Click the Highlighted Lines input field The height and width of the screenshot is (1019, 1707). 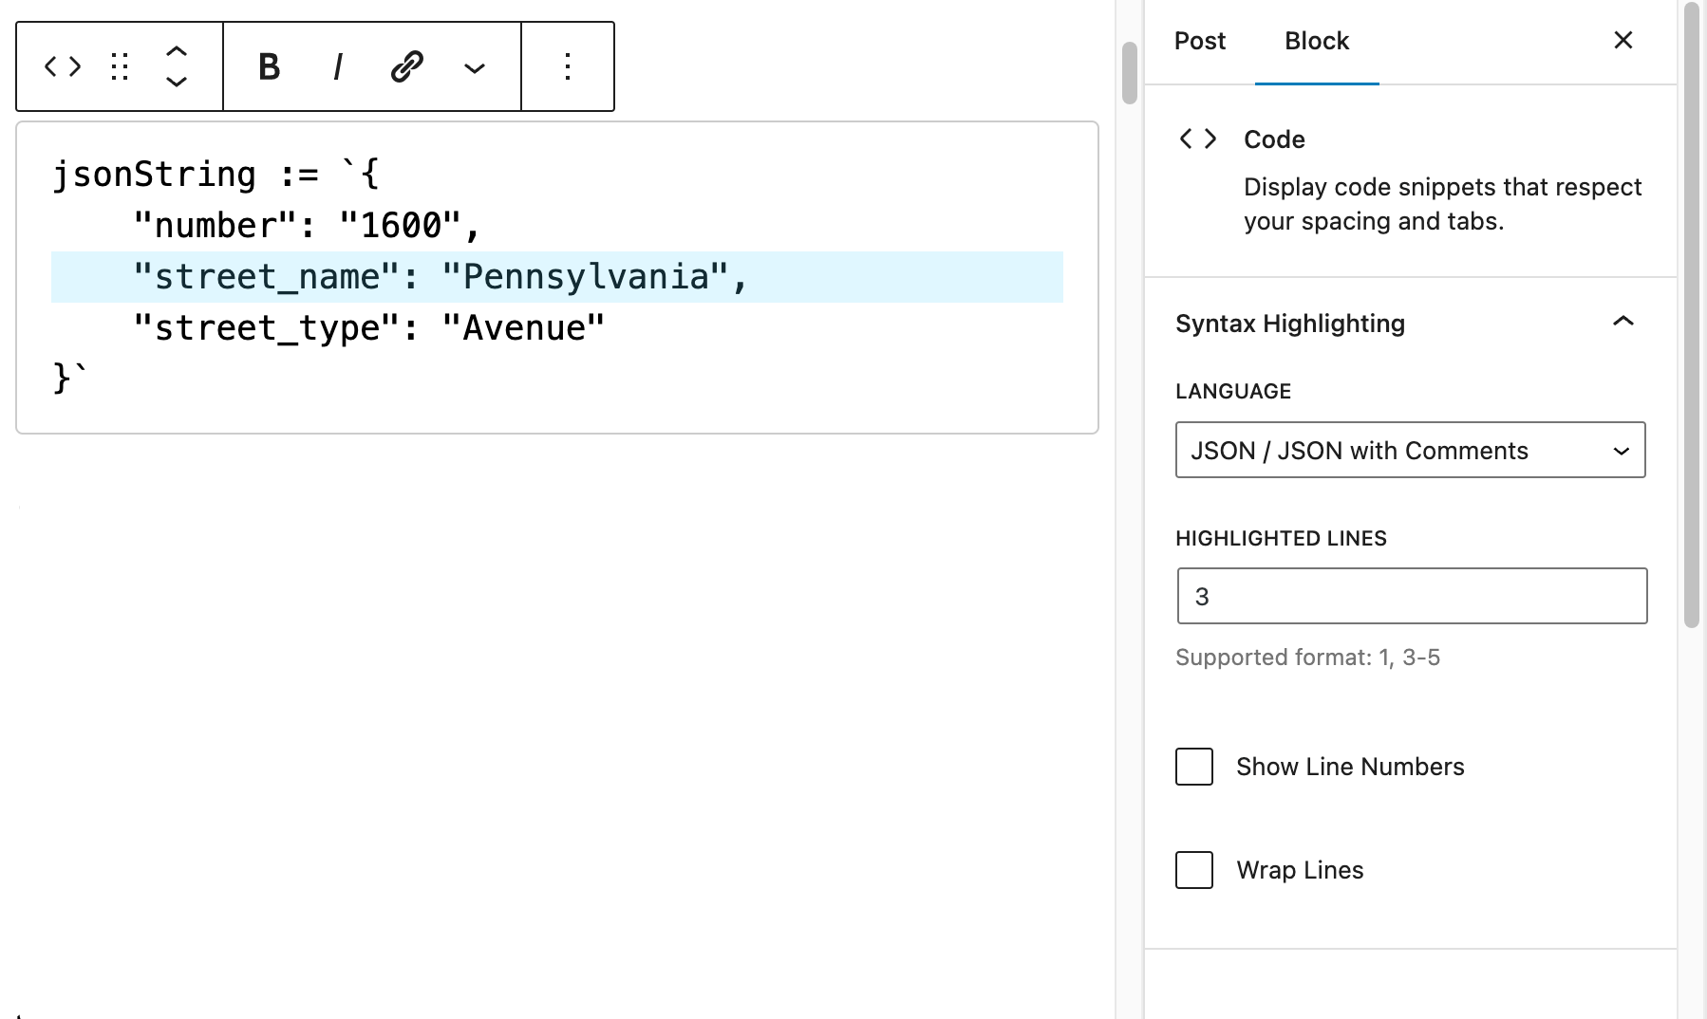pos(1412,596)
